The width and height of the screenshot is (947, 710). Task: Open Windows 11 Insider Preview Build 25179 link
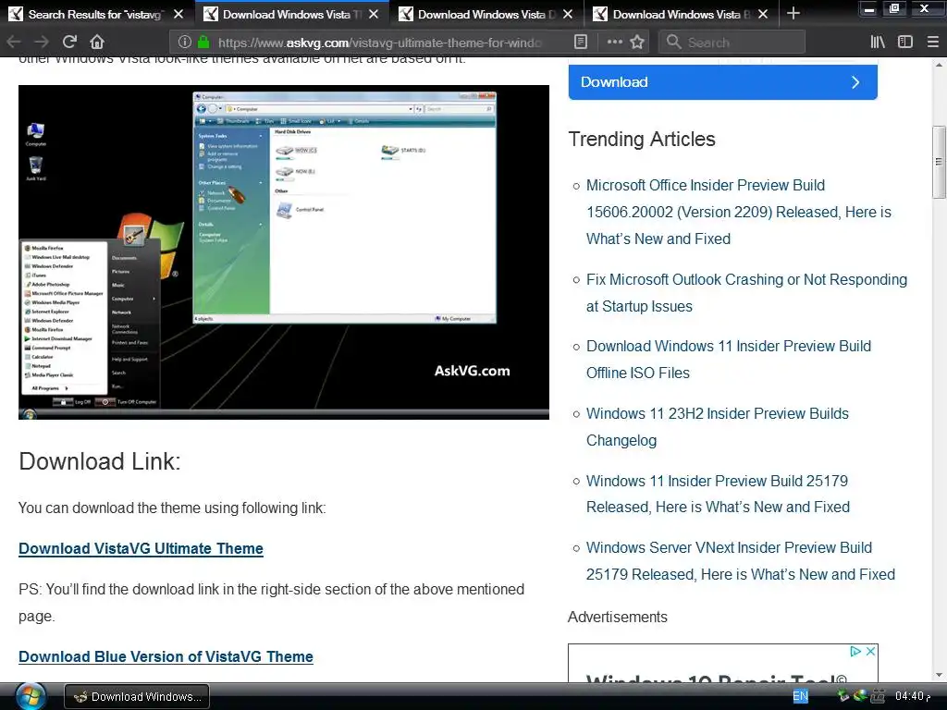(718, 494)
